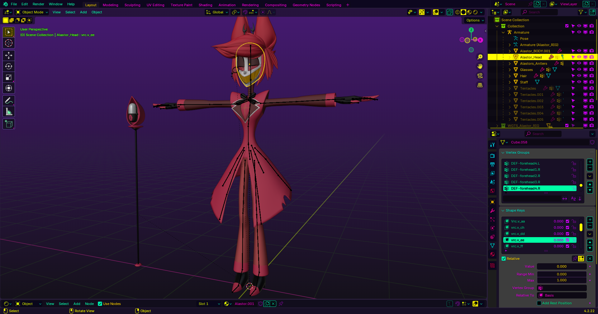
Task: Open the Scene properties tab
Action: [x=492, y=182]
